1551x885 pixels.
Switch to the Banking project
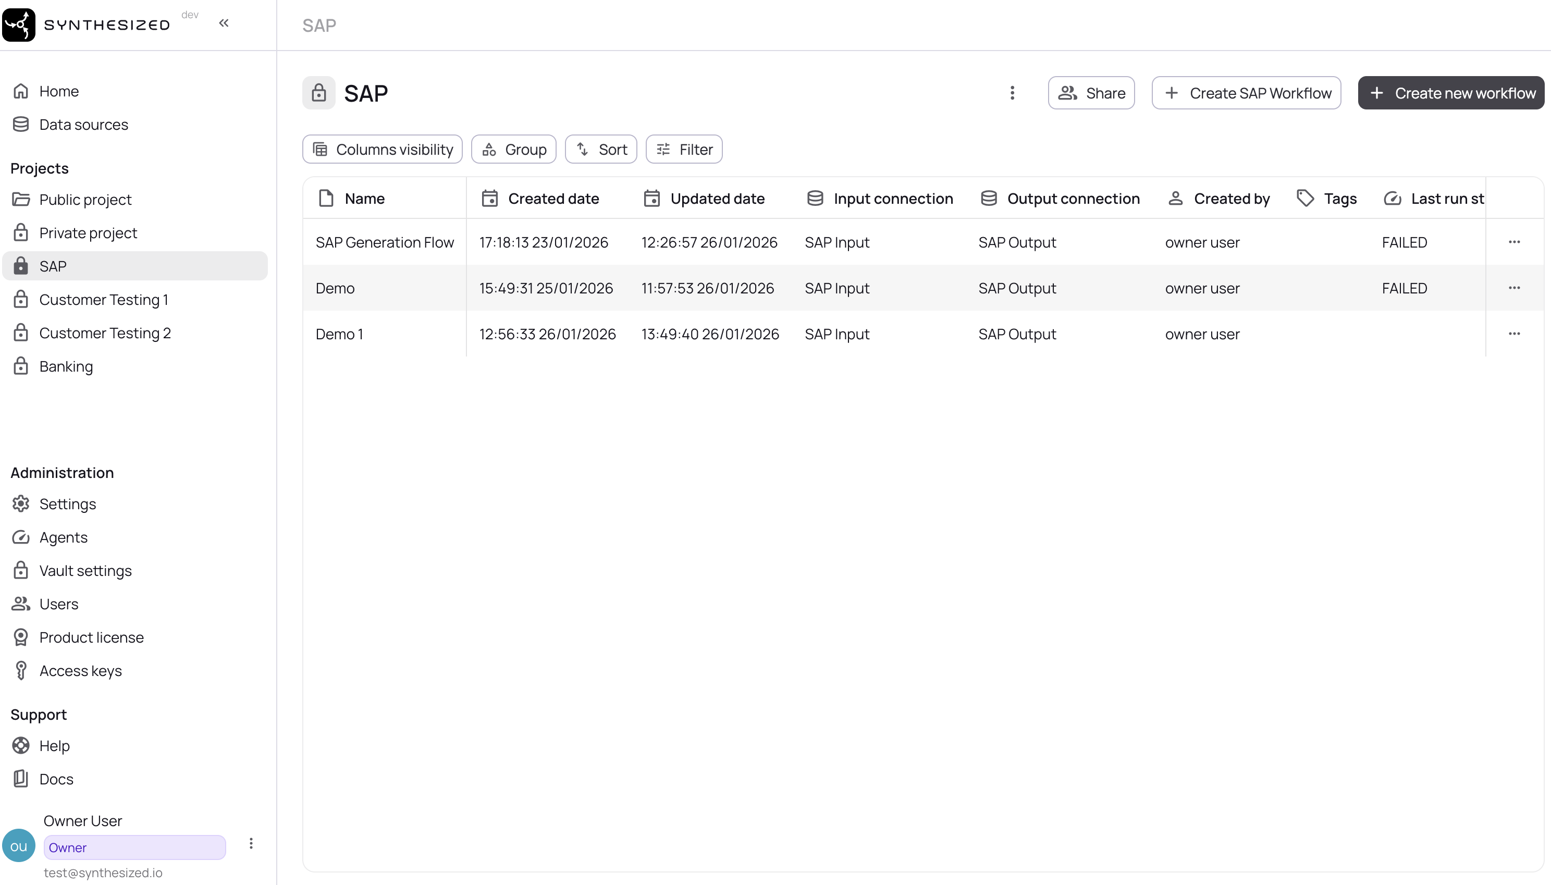click(66, 366)
